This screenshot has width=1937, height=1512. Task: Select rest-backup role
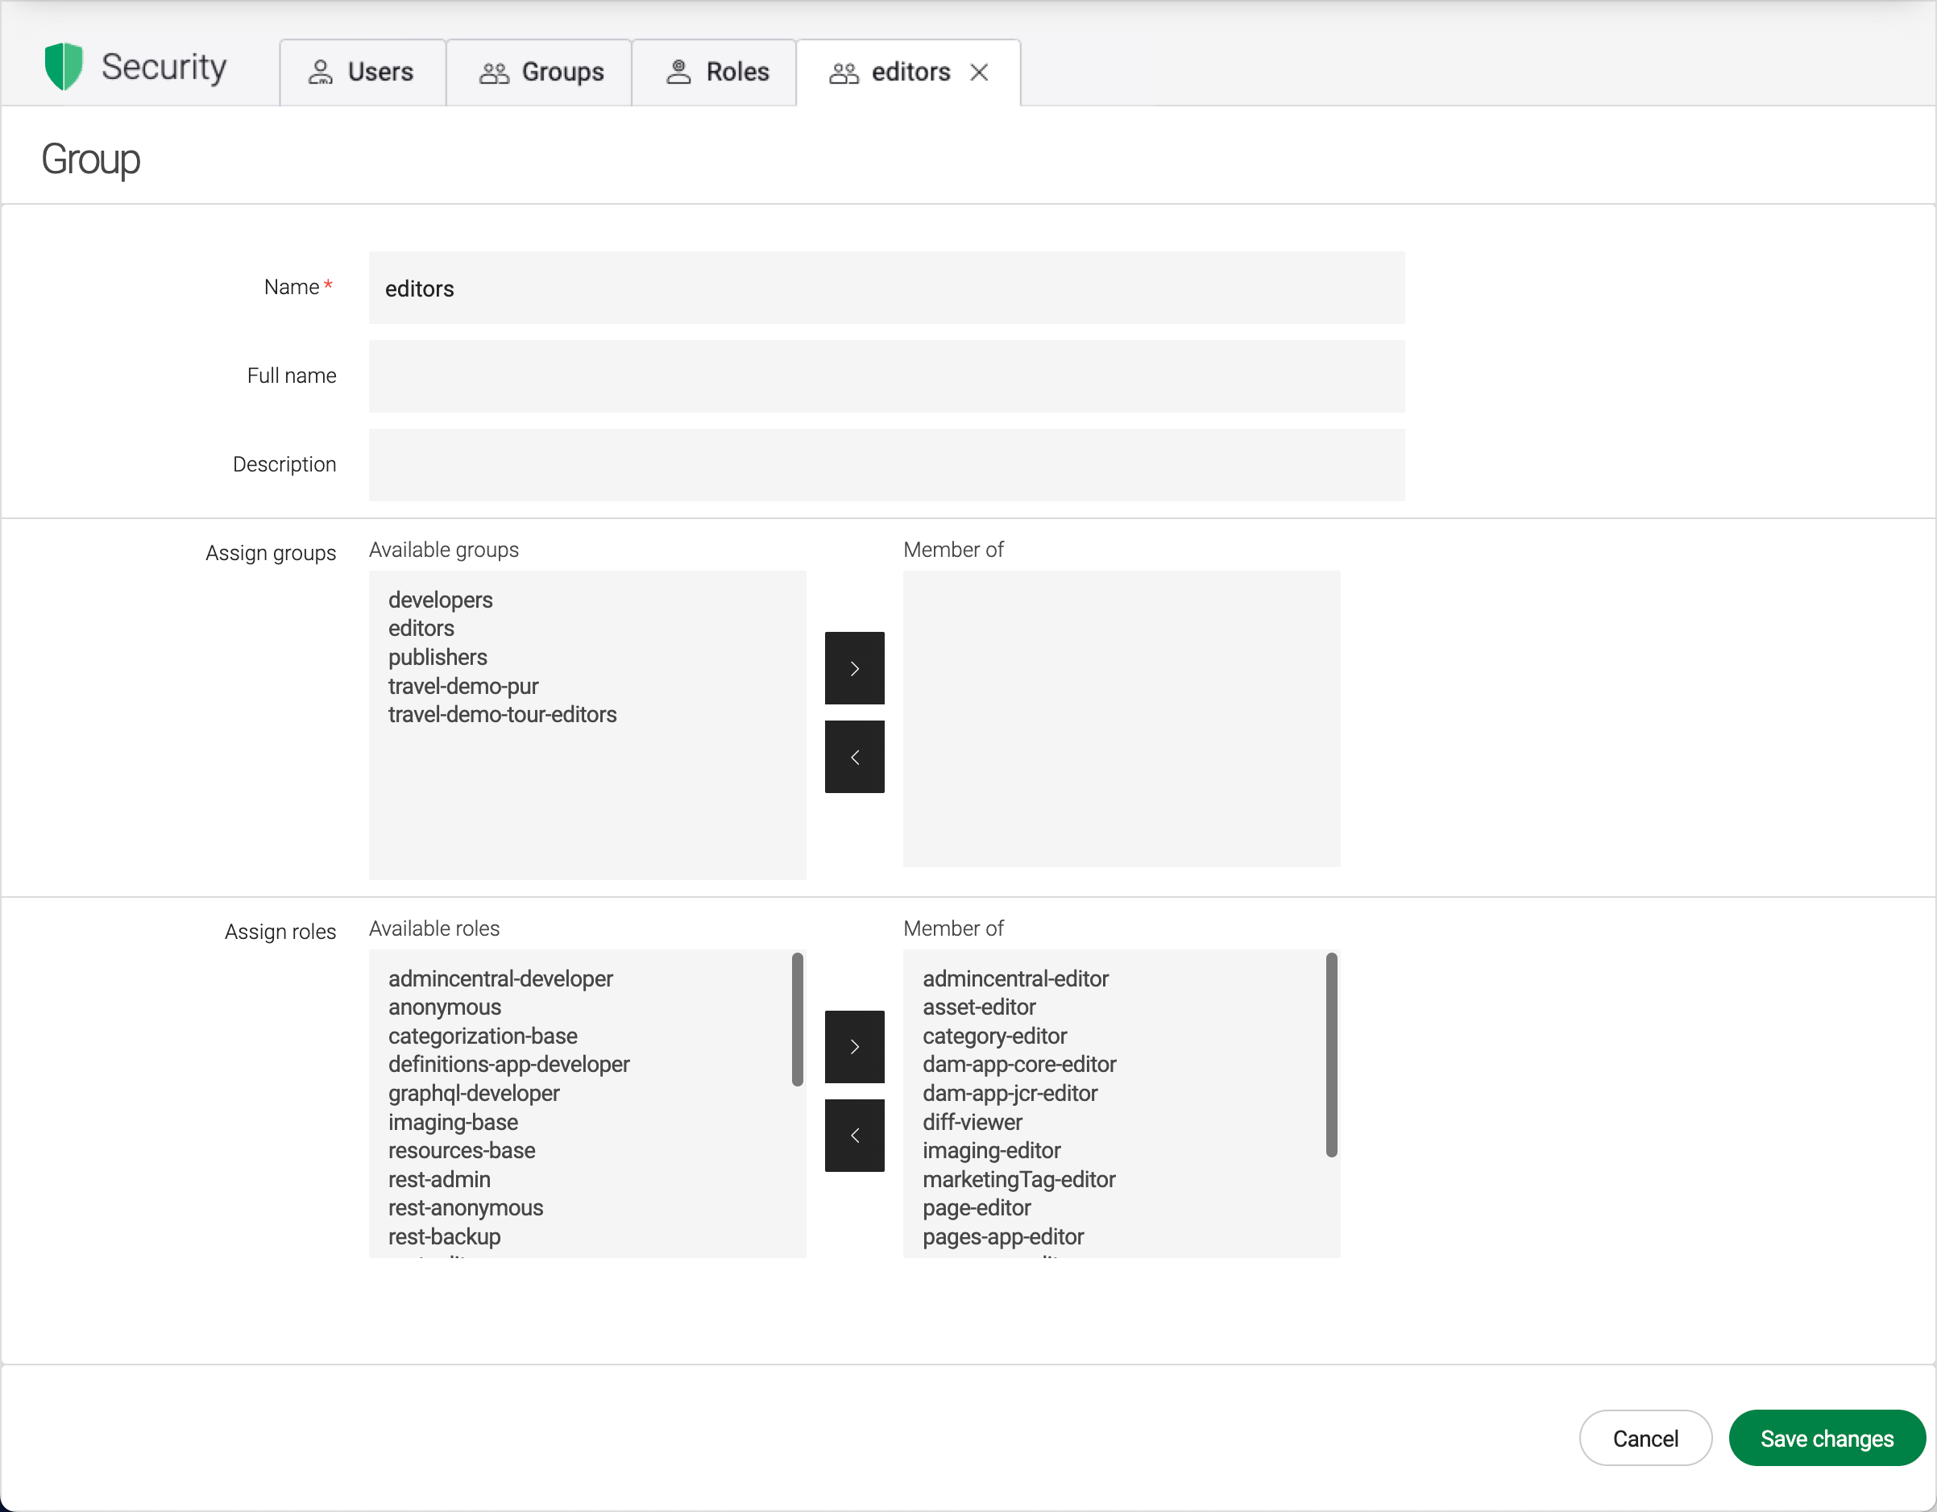click(444, 1237)
